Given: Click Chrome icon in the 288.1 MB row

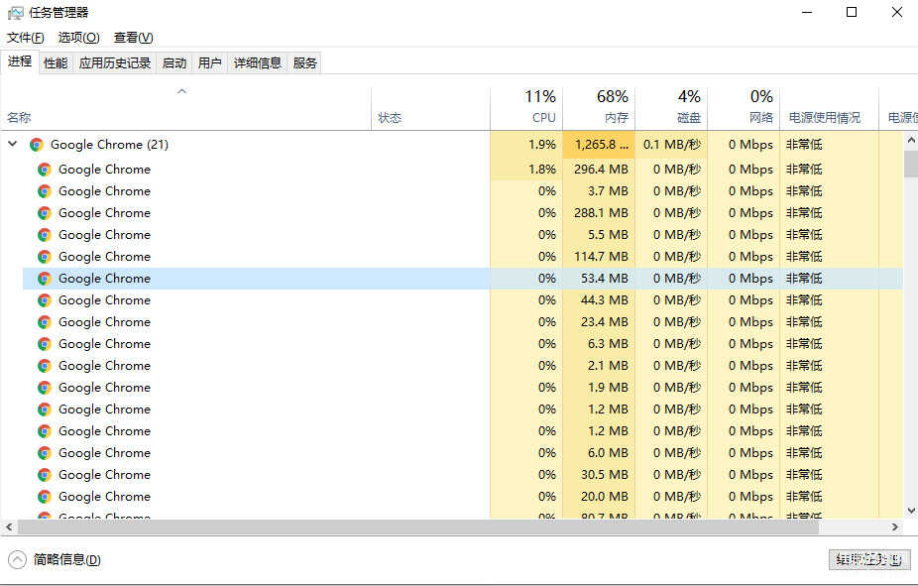Looking at the screenshot, I should 44,213.
